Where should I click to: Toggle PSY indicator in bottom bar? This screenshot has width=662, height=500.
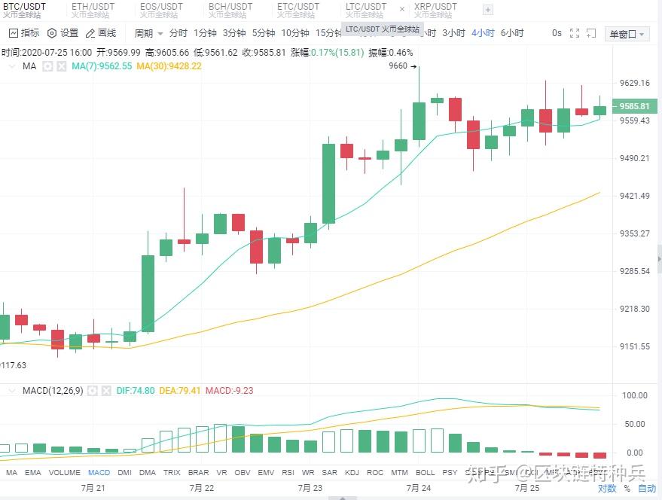[450, 473]
